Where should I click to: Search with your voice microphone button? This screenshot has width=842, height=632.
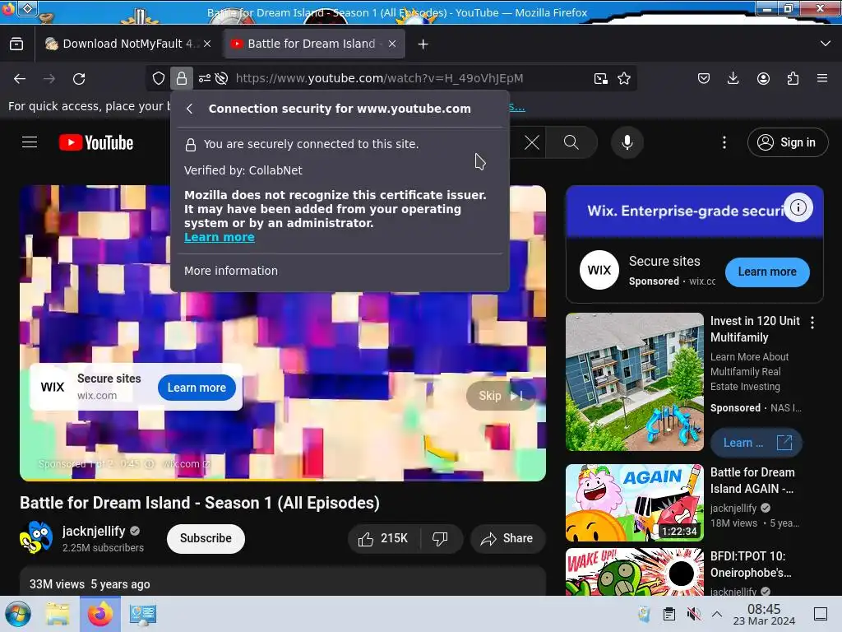point(627,142)
